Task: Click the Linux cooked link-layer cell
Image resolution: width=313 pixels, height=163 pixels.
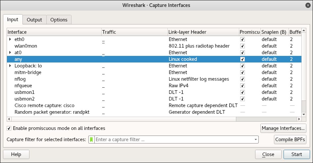Action: [183, 59]
